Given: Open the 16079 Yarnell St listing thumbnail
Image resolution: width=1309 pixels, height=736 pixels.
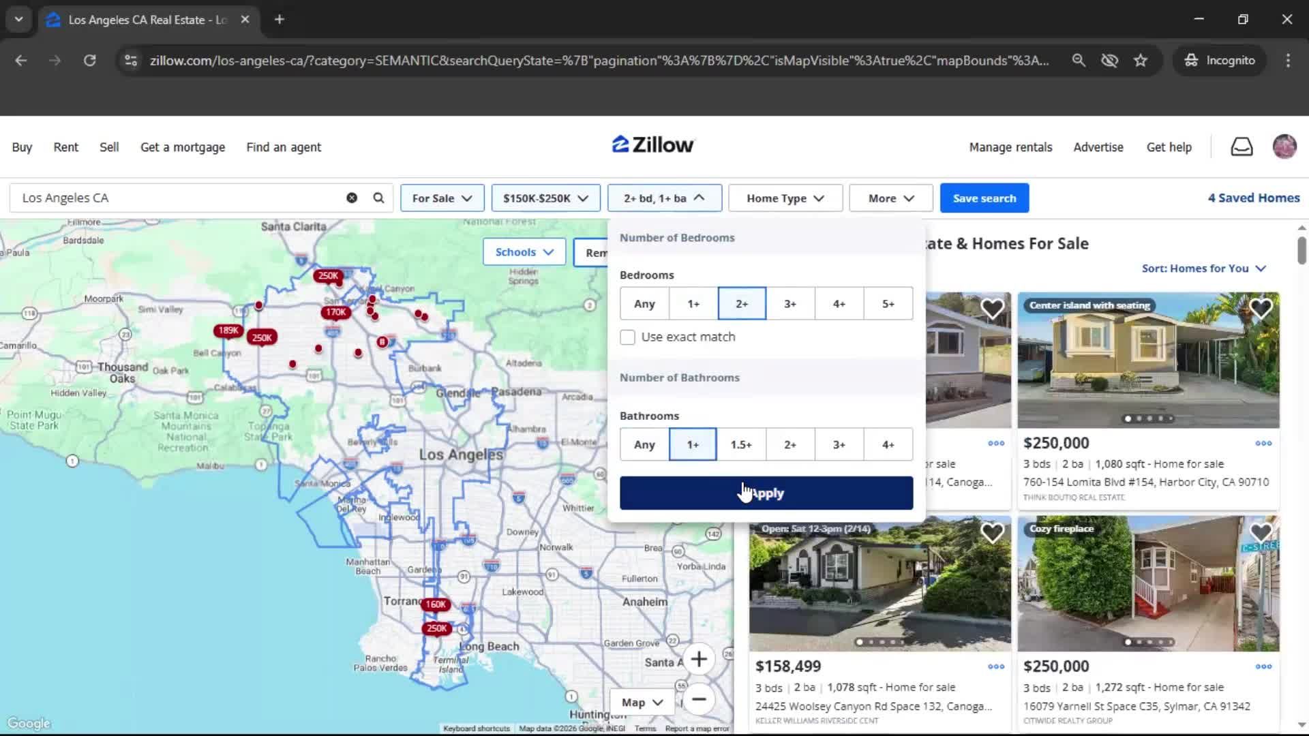Looking at the screenshot, I should pos(1149,583).
